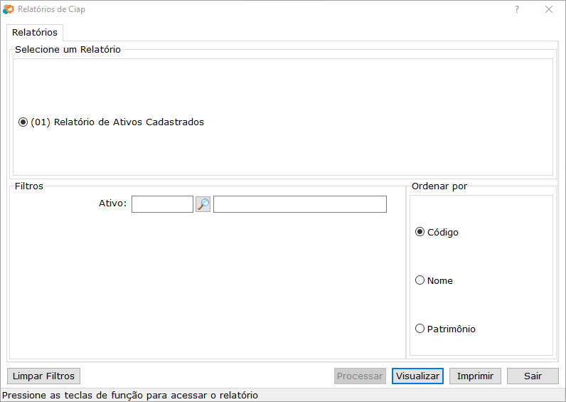Preview the report with Visualizar
The width and height of the screenshot is (566, 402).
click(x=417, y=376)
